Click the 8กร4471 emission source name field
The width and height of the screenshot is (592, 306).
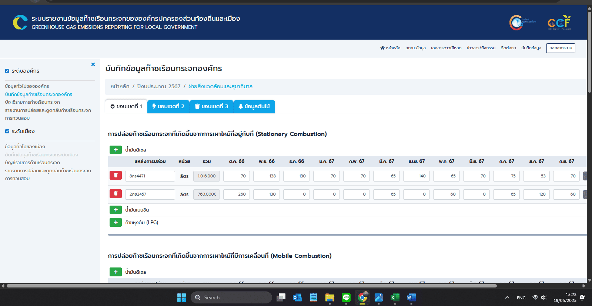(150, 176)
